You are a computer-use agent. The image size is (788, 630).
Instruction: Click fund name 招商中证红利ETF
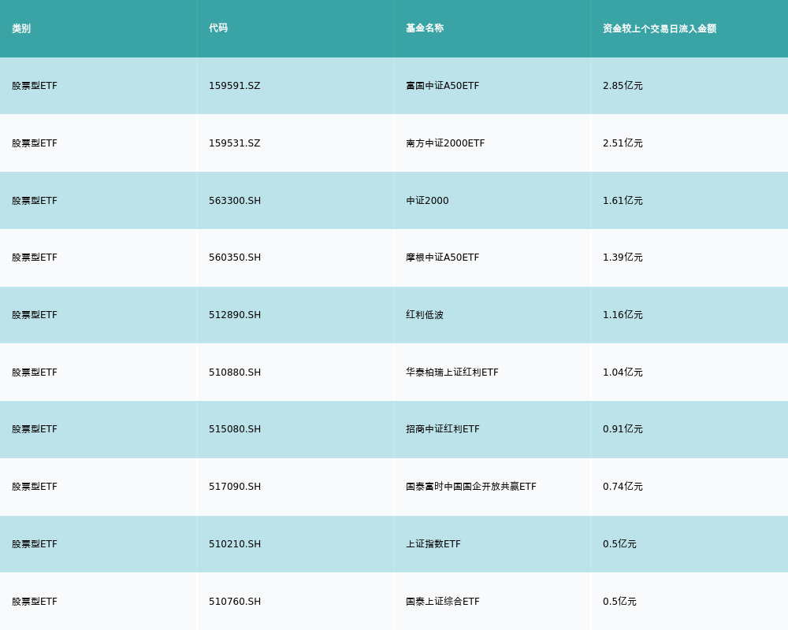[x=442, y=429]
